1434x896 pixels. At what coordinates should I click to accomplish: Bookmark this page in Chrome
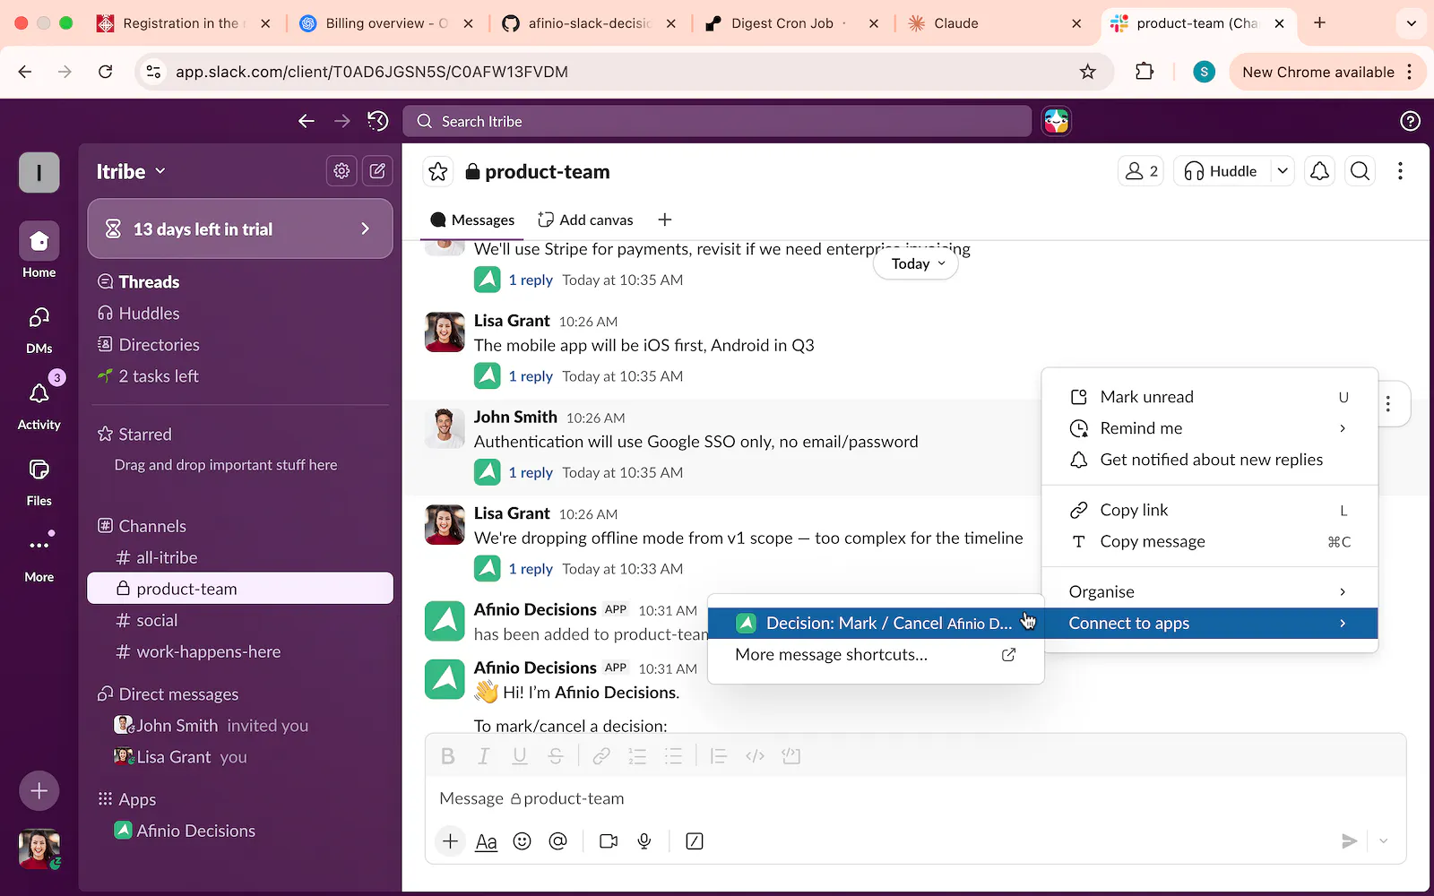(x=1088, y=72)
